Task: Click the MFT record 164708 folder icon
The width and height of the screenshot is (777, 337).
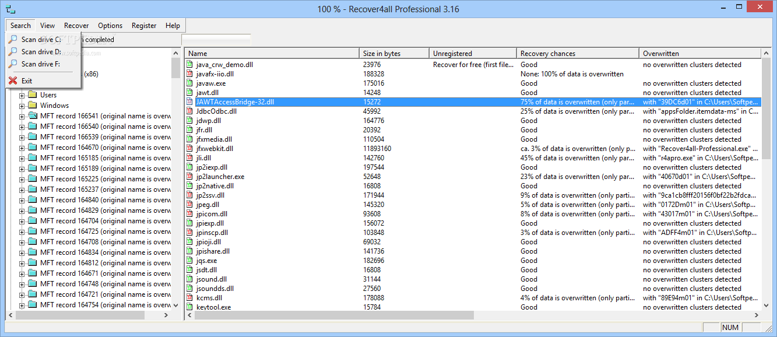Action: coord(33,242)
